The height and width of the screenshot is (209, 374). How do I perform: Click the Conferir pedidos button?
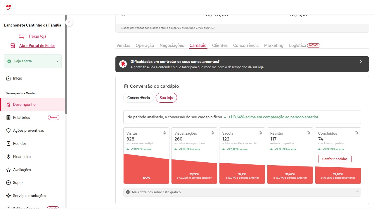(335, 159)
